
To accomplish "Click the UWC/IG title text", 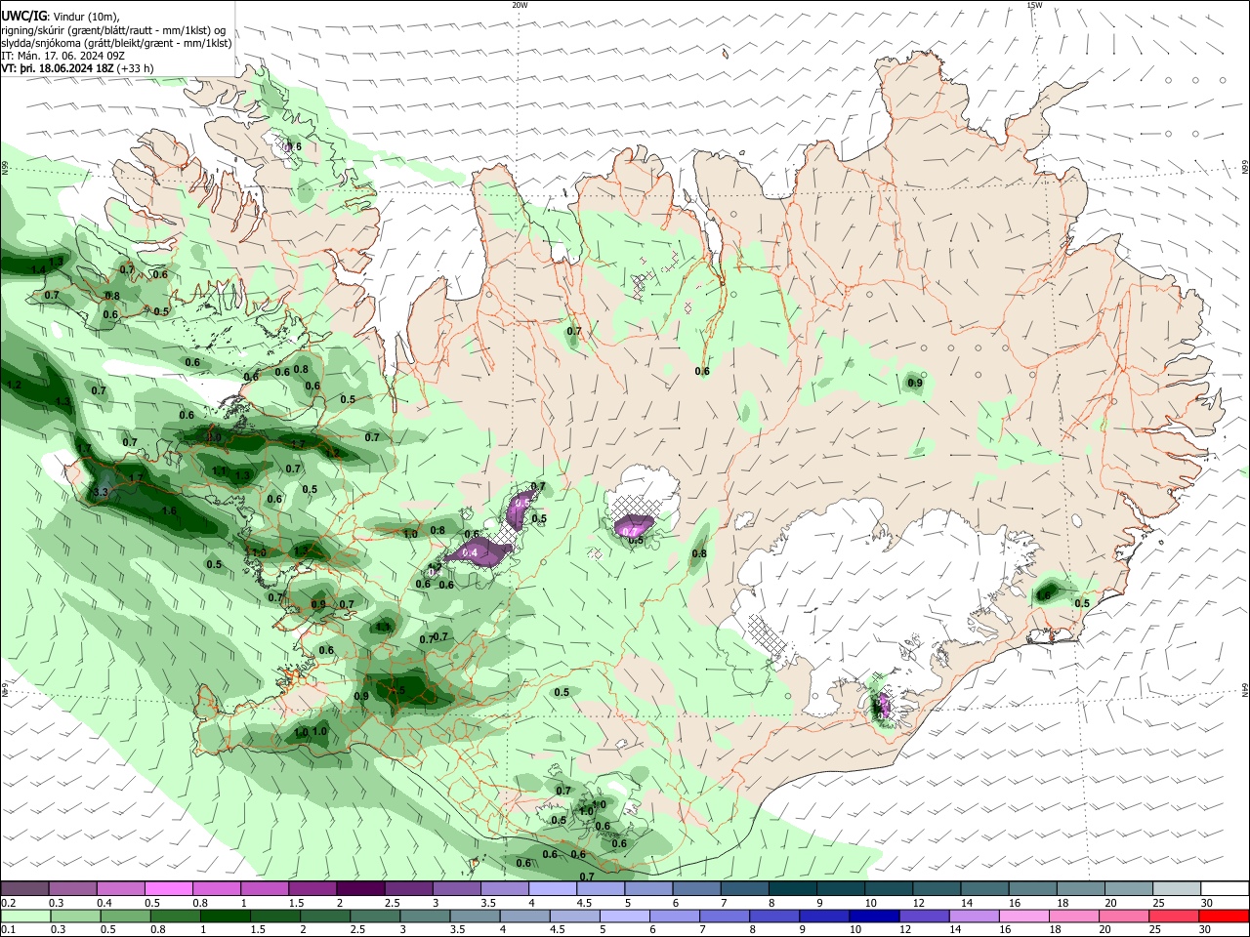I will [x=22, y=16].
